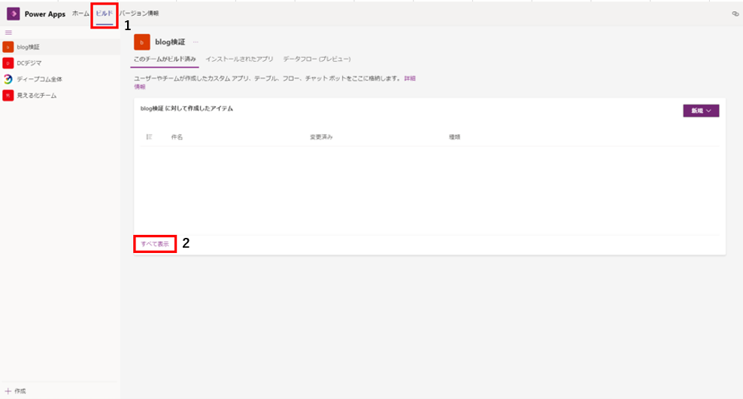
Task: Click the Power Apps logo icon
Action: [x=14, y=14]
